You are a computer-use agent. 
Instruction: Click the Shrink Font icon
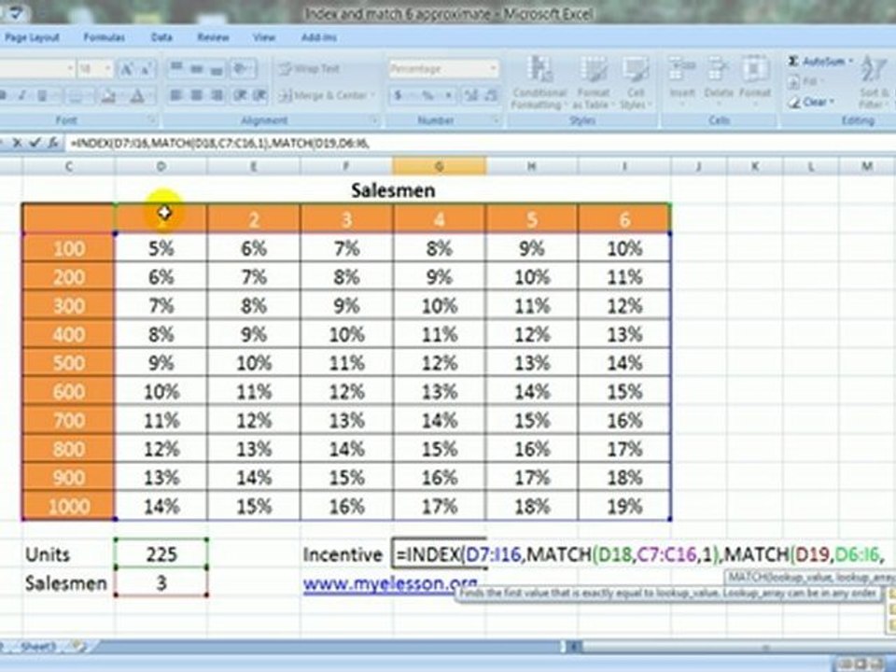point(146,69)
